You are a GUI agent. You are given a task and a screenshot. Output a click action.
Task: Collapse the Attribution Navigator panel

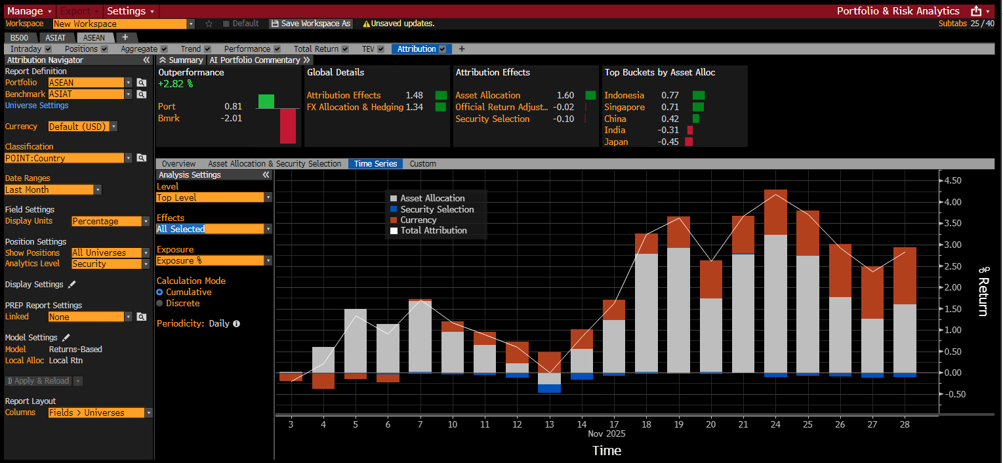(x=146, y=60)
